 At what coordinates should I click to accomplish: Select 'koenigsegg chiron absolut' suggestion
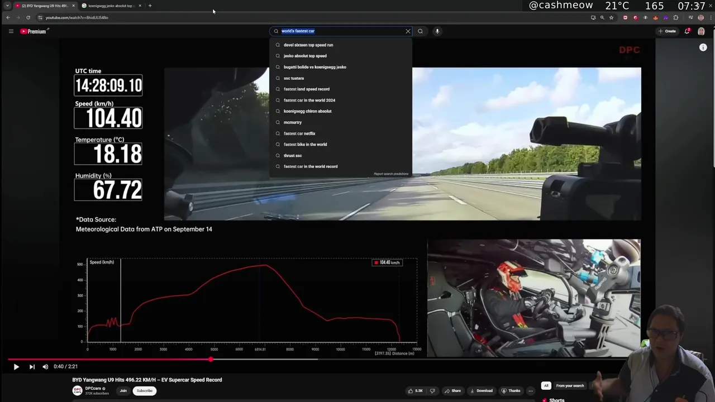click(x=308, y=111)
